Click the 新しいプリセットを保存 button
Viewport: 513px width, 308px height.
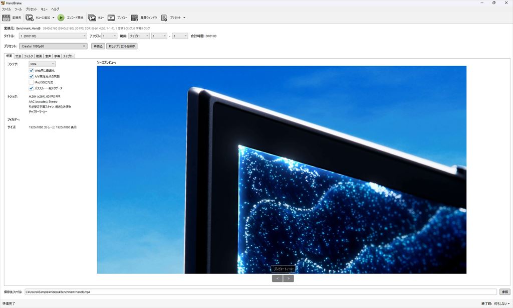point(122,46)
